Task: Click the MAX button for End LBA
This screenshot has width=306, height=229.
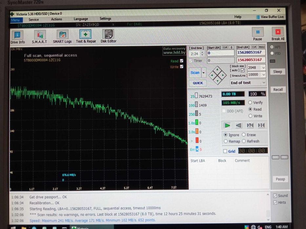Action: 262,47
